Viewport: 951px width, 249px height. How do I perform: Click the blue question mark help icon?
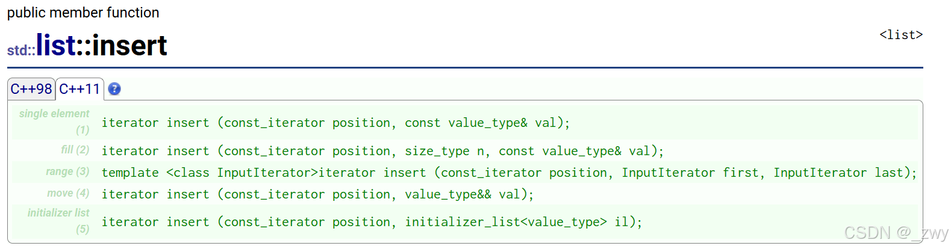click(x=114, y=89)
